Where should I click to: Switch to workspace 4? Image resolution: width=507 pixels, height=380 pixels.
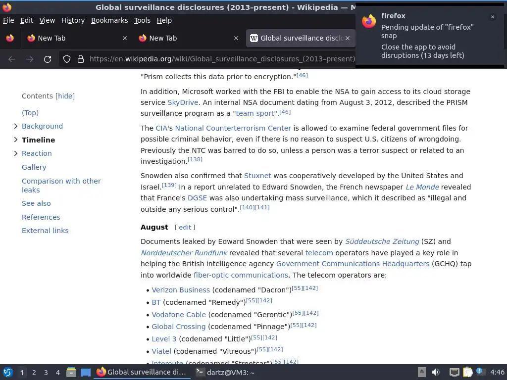(x=58, y=373)
